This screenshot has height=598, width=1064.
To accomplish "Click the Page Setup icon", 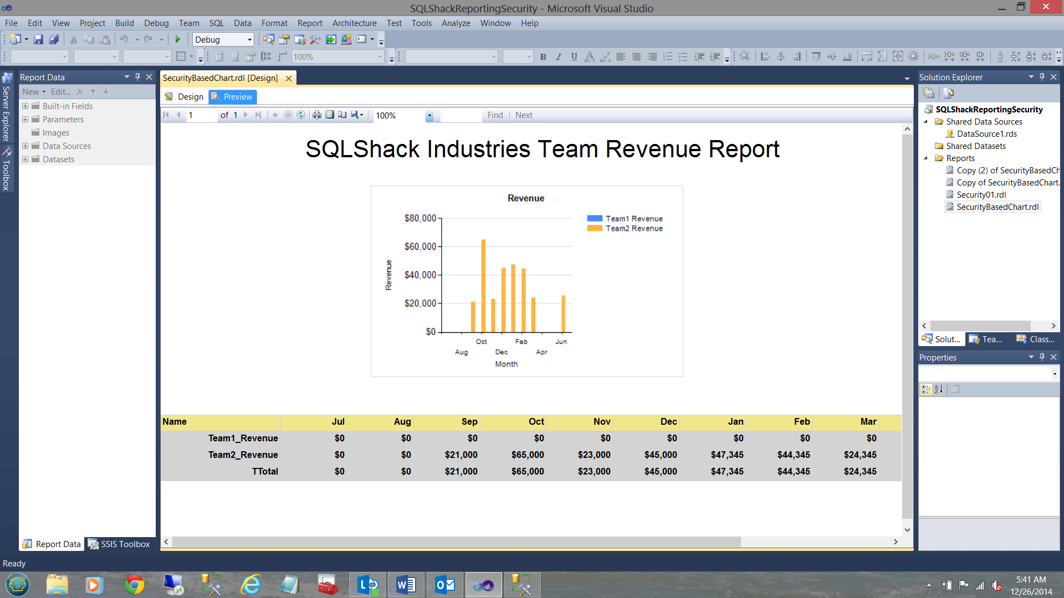I will (x=342, y=115).
